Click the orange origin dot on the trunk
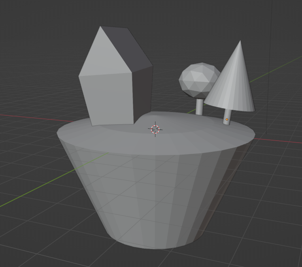The image size is (302, 267). (x=226, y=119)
